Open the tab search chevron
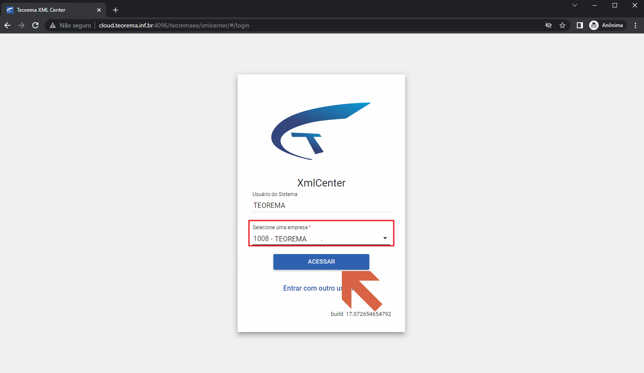The height and width of the screenshot is (373, 644). click(575, 5)
